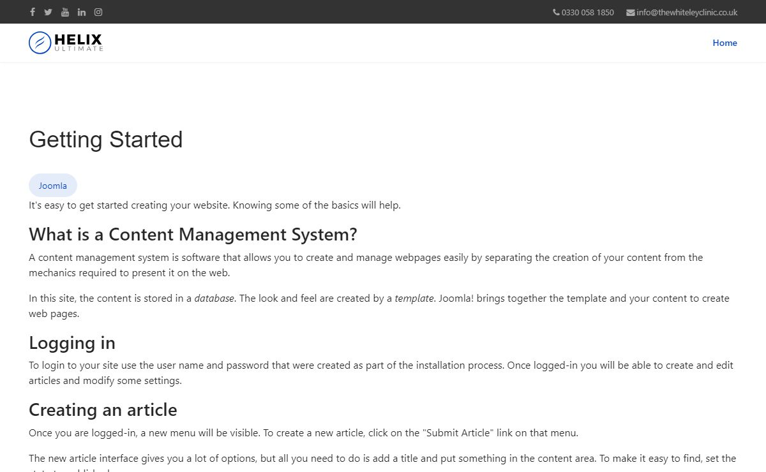The width and height of the screenshot is (766, 472).
Task: Click the HELIX ULTIMATE logo text
Action: (x=79, y=43)
